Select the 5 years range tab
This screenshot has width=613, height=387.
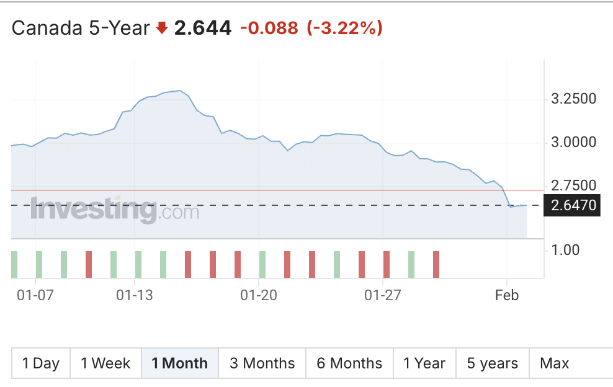[x=492, y=363]
